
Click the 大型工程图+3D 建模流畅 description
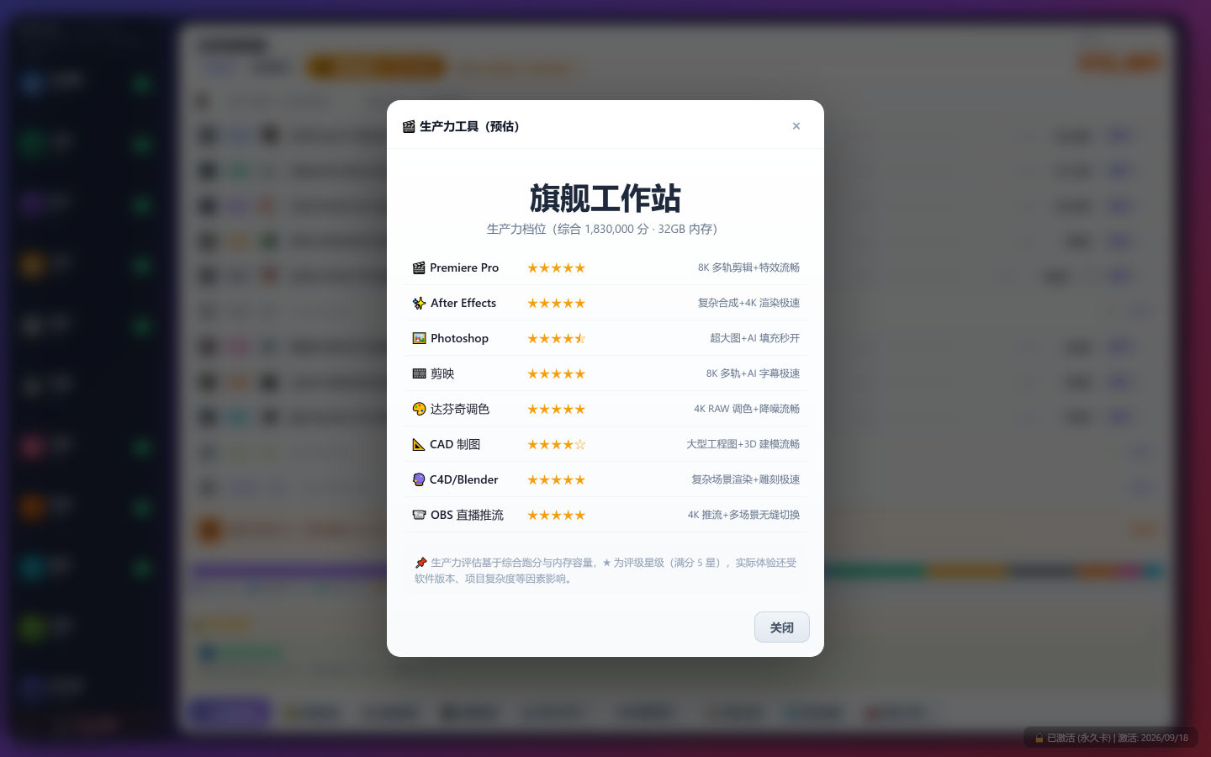[x=743, y=444]
